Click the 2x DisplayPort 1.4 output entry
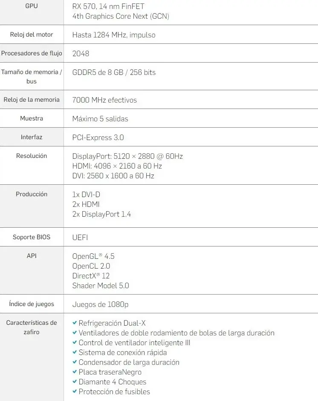This screenshot has width=318, height=401. coord(101,214)
